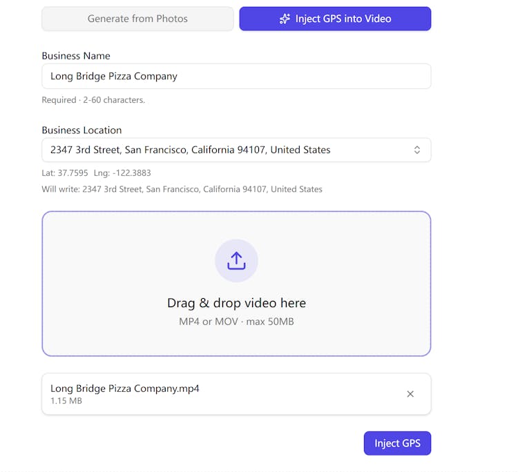This screenshot has height=472, width=518.
Task: Click the 'Will write' address preview line
Action: tap(182, 189)
